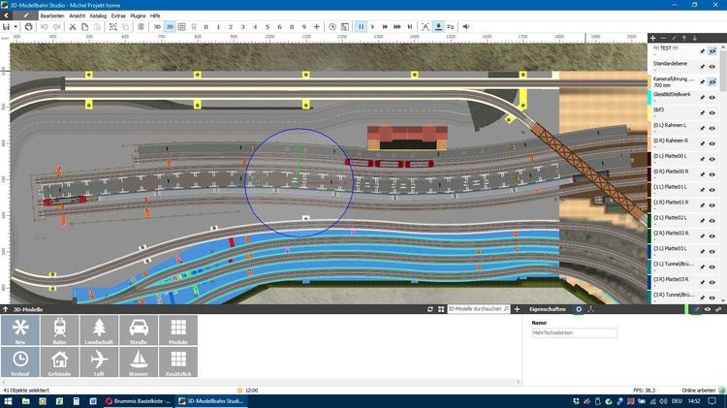Click the Name field showing Mehrfachselektion
The height and width of the screenshot is (408, 727).
coord(574,332)
